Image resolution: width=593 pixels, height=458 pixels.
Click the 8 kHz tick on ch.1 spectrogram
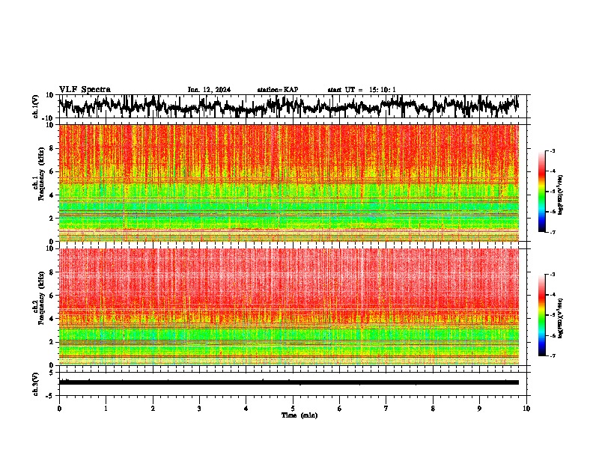coord(52,148)
